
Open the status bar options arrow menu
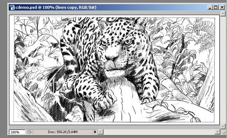[95, 132]
